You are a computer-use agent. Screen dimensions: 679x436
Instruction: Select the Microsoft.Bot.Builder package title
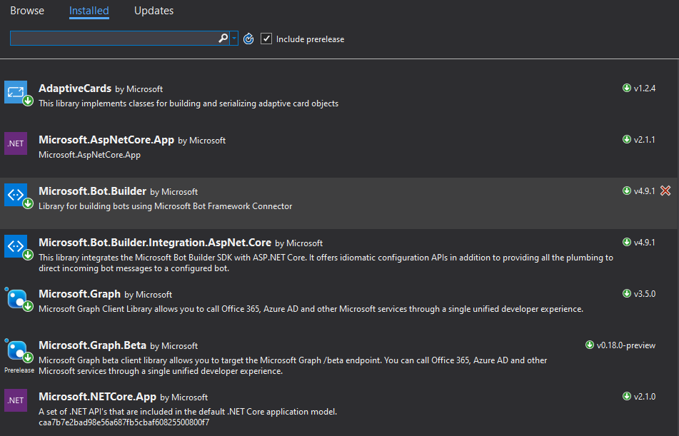pyautogui.click(x=92, y=191)
